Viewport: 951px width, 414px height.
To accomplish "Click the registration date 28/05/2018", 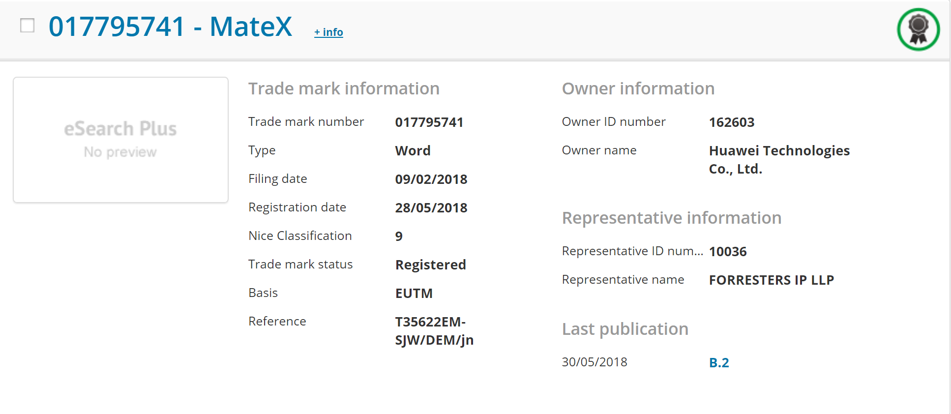I will point(431,208).
